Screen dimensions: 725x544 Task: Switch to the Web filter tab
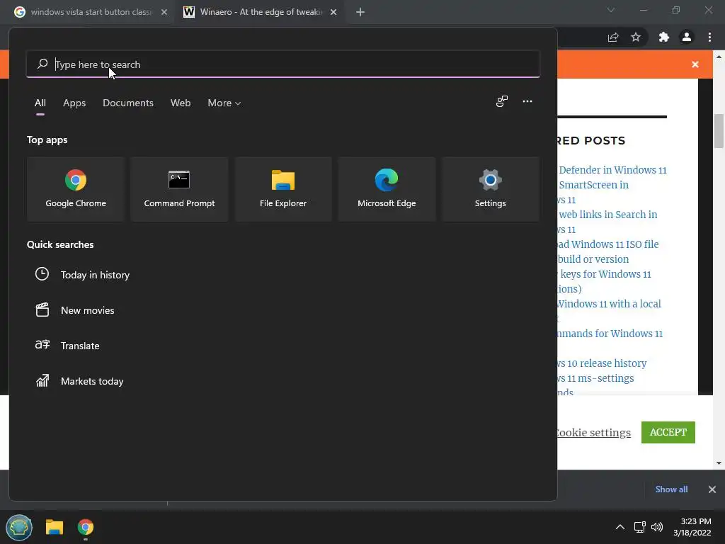click(181, 103)
